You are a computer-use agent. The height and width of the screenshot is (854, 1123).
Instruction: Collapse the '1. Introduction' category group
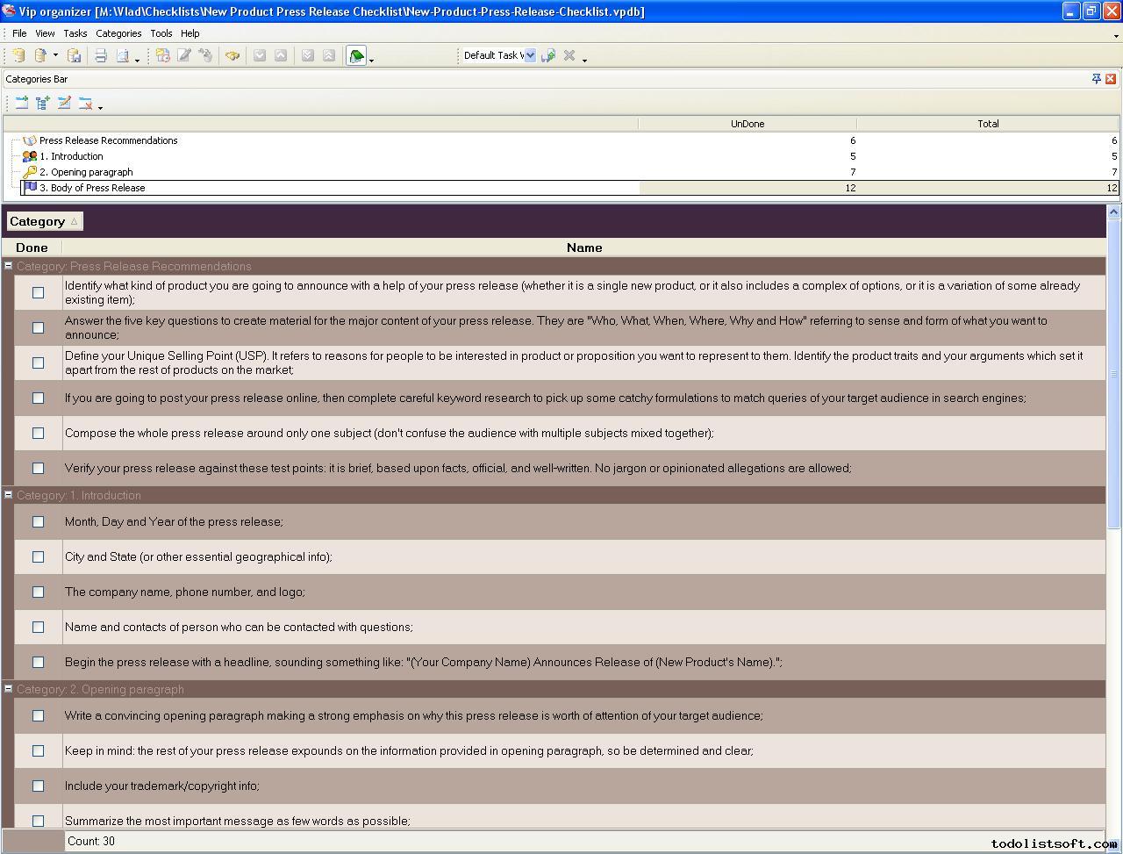point(8,495)
